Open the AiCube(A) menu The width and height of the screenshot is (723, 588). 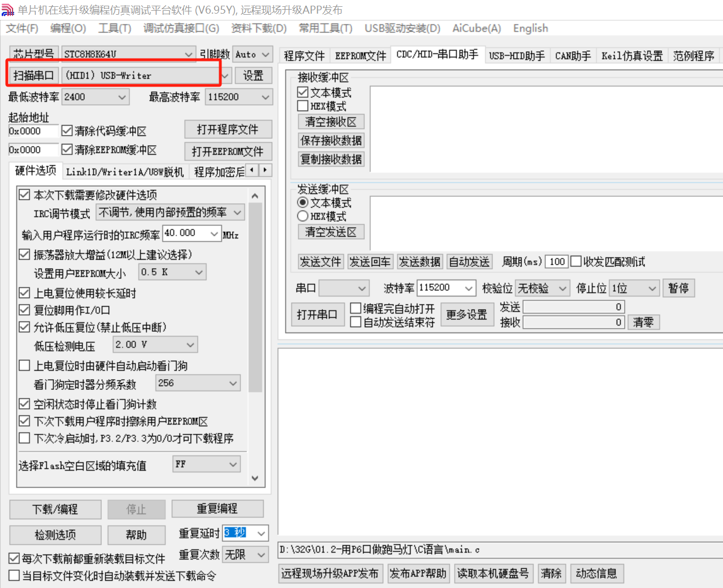point(476,28)
